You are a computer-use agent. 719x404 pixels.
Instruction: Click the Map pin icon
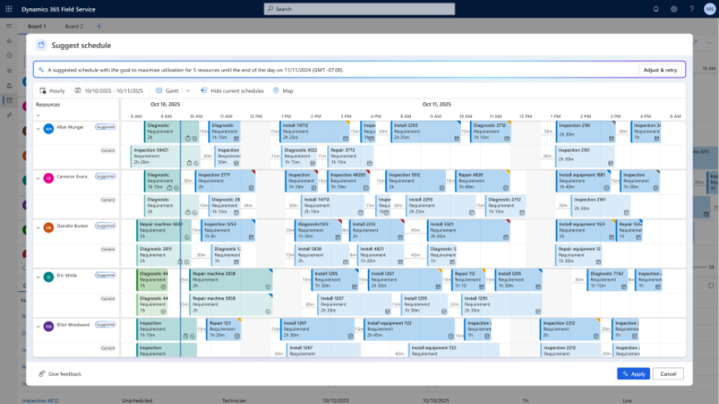(275, 91)
